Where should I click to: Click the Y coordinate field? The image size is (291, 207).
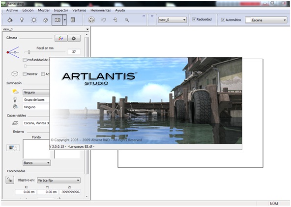tap(48, 192)
